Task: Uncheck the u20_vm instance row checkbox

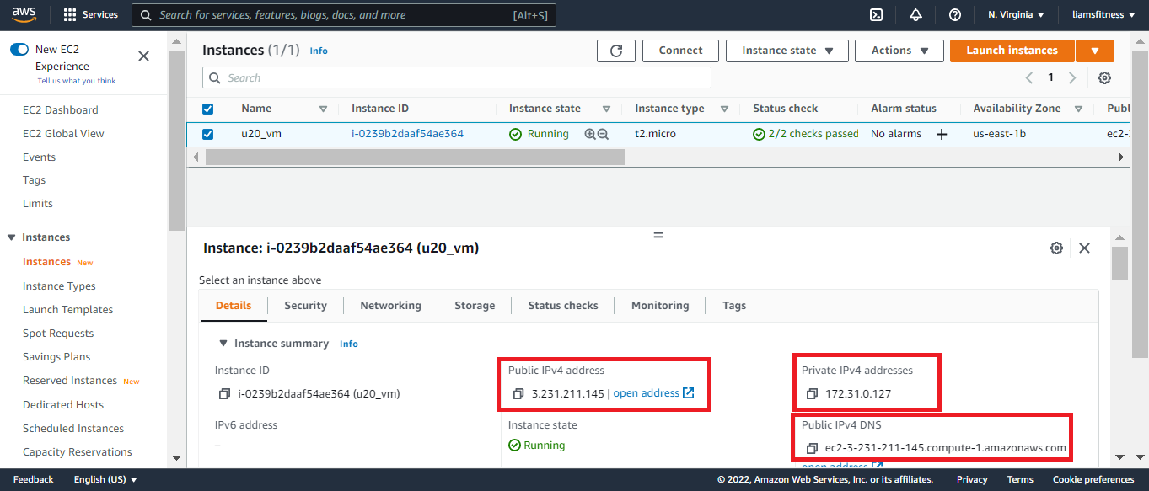Action: pos(208,134)
